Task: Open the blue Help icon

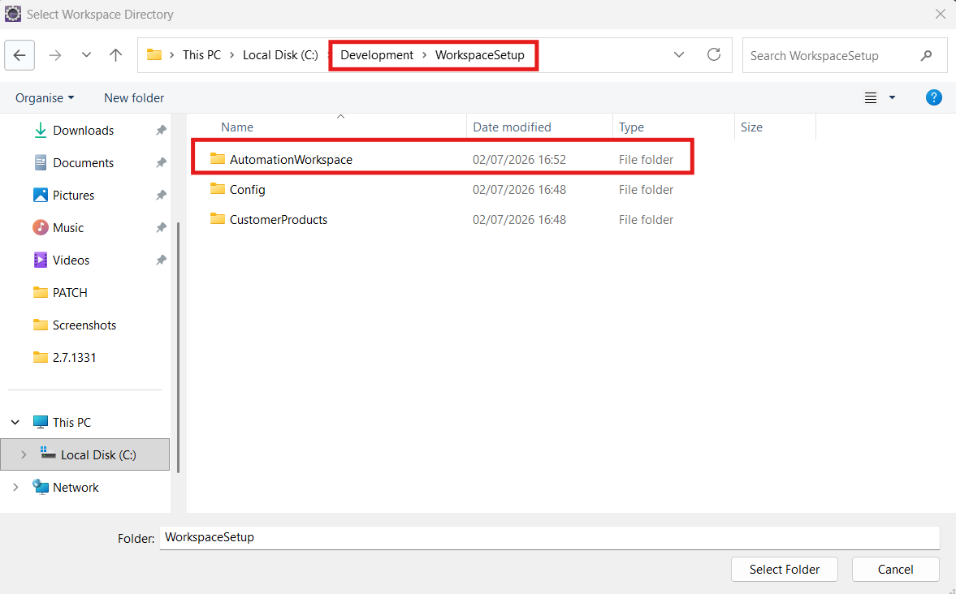Action: click(x=933, y=97)
